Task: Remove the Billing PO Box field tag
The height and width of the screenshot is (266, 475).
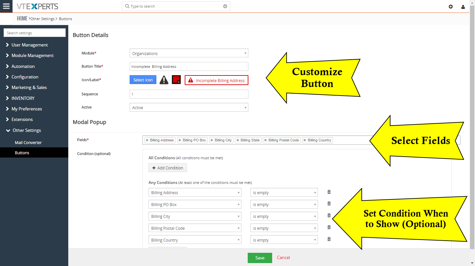Action: [179, 140]
